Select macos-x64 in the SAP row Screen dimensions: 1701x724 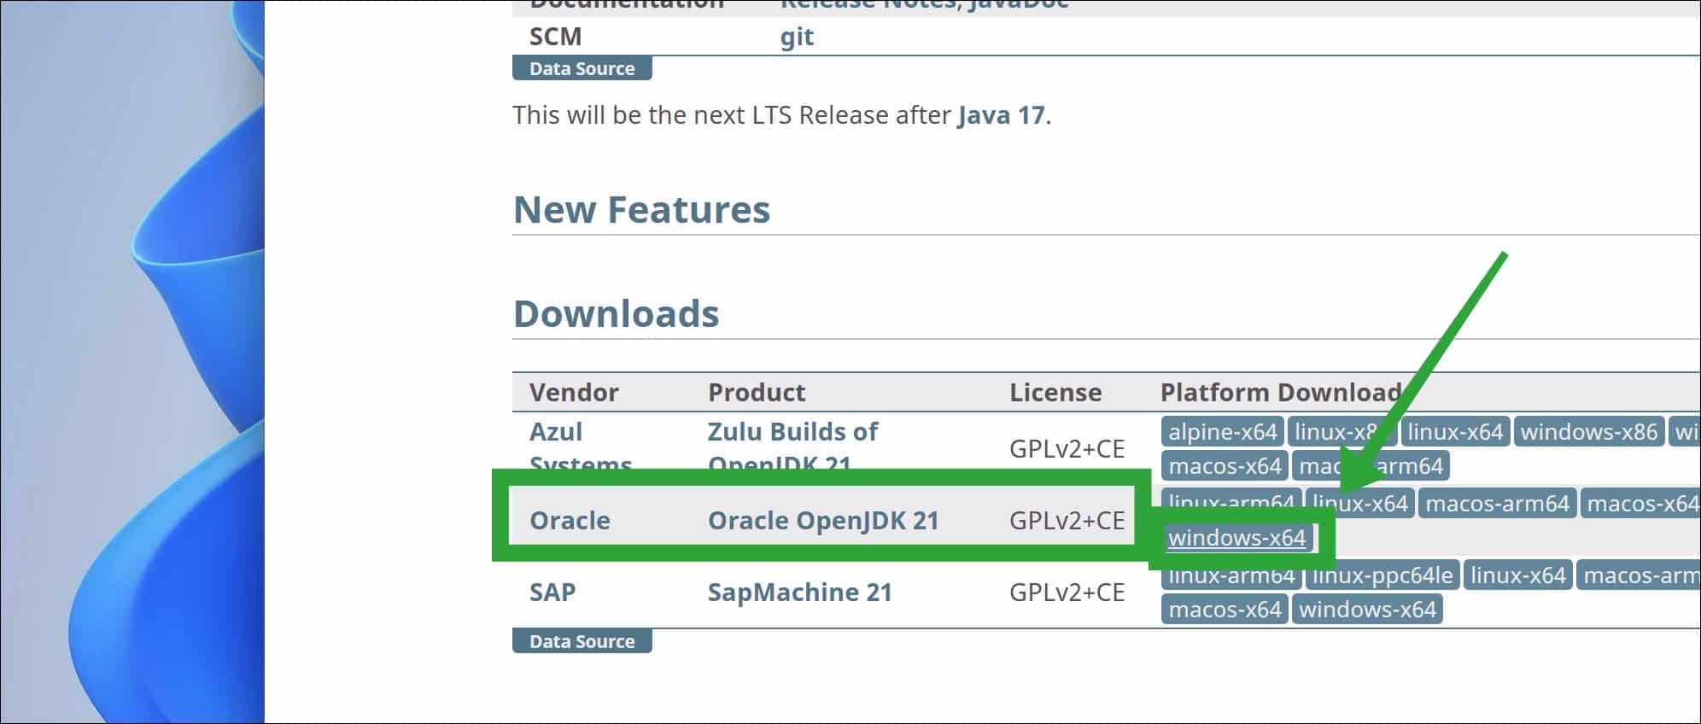coord(1225,610)
